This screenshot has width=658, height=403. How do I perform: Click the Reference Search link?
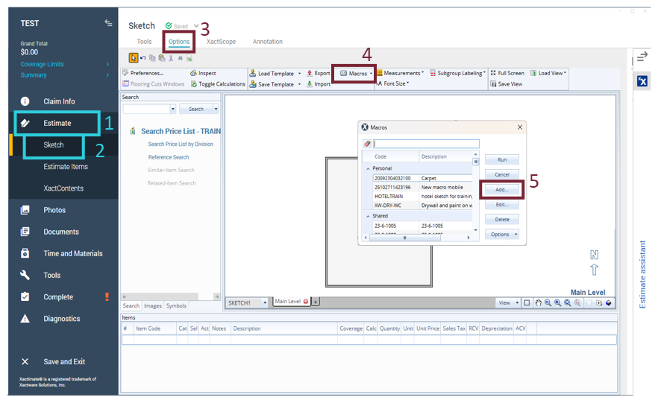point(169,157)
